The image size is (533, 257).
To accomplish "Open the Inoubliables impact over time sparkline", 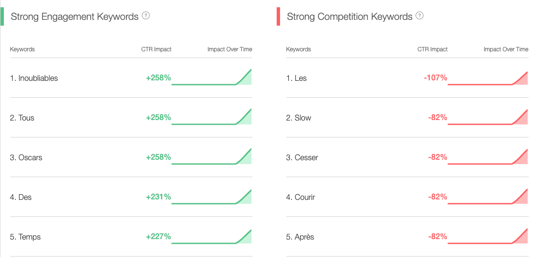I will click(x=211, y=77).
